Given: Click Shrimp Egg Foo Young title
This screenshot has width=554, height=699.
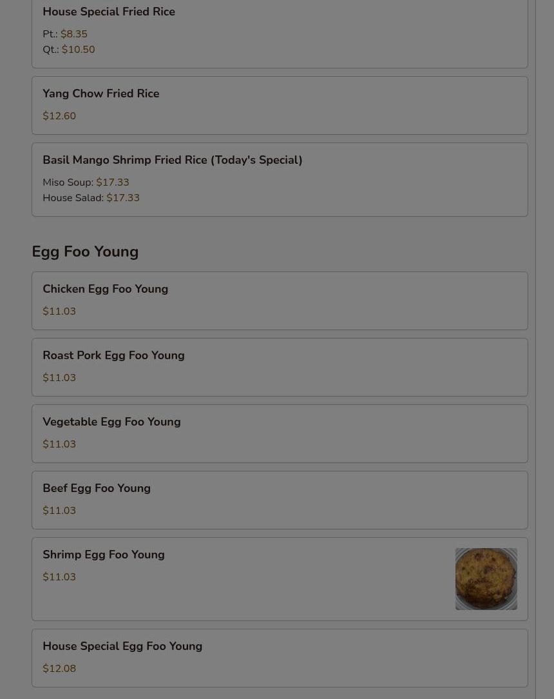Looking at the screenshot, I should (x=104, y=555).
